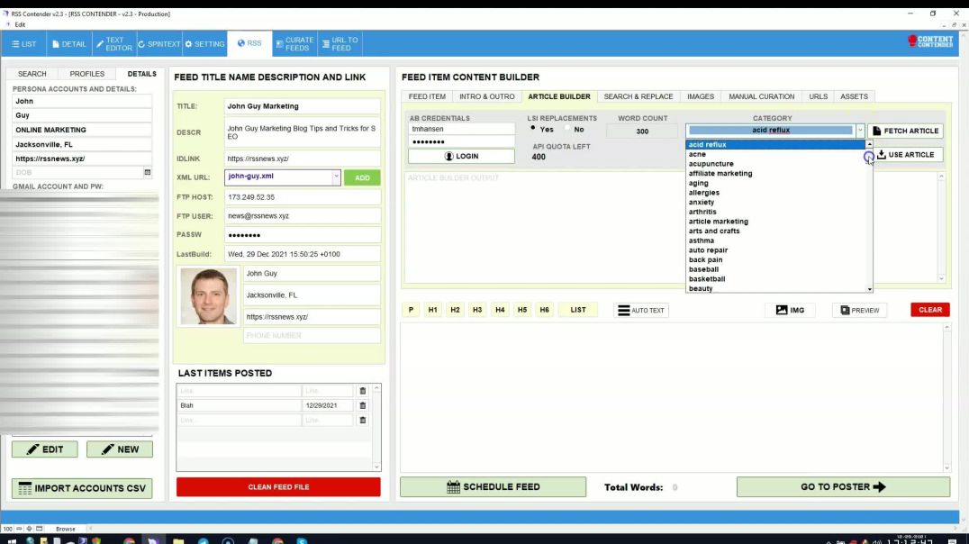Click the FTP HOST field
Image resolution: width=969 pixels, height=544 pixels.
tap(303, 197)
